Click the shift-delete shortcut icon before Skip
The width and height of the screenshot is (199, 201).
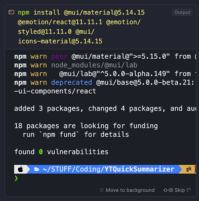click(168, 190)
